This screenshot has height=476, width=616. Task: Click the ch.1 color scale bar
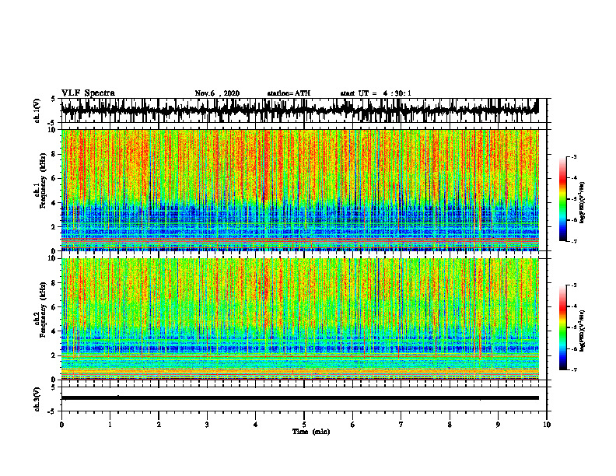point(563,199)
